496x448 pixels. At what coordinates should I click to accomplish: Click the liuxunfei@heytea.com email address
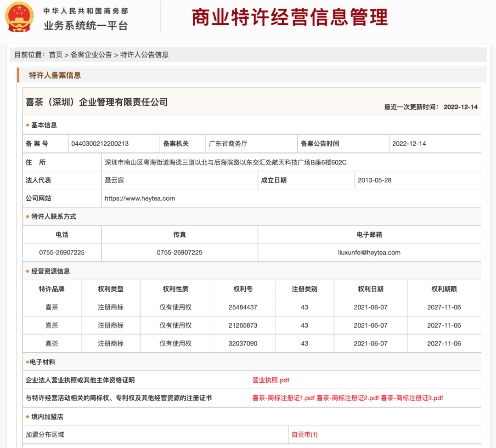click(369, 252)
